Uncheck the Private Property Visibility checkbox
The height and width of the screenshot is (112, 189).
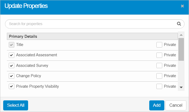point(11,86)
